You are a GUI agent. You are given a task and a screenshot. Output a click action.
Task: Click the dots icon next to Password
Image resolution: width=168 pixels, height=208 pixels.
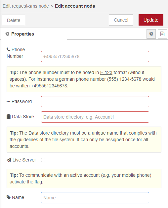tap(9, 101)
